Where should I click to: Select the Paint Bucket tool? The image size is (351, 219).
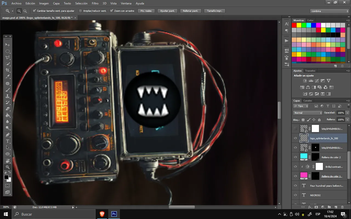(8, 116)
